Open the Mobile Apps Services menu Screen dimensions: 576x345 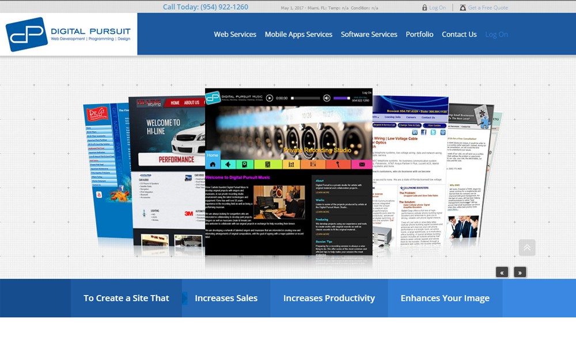pos(298,34)
